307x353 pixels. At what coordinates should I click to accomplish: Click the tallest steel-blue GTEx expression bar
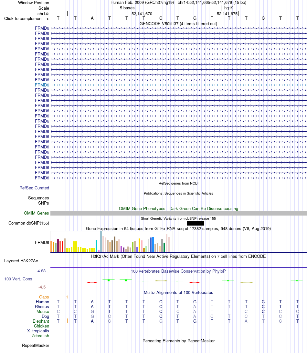101,242
